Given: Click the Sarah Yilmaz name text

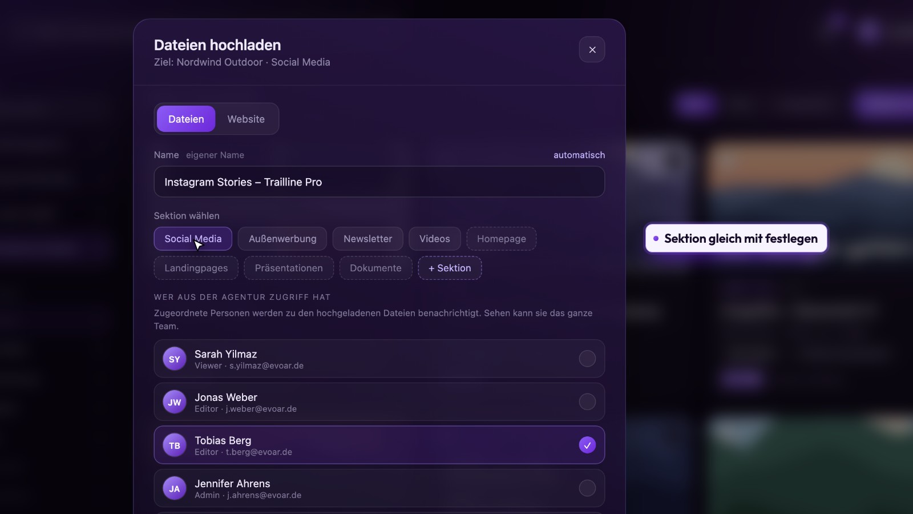Looking at the screenshot, I should (226, 354).
